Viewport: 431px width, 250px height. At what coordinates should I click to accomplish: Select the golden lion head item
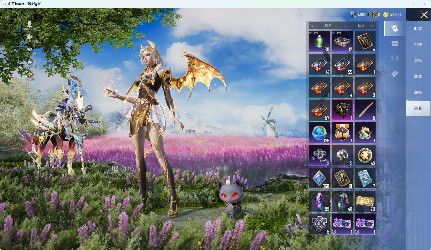coord(342,110)
